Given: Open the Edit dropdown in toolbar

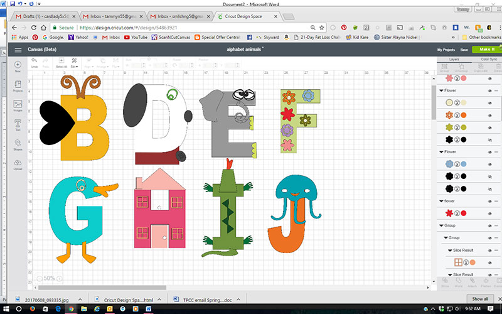Looking at the screenshot, I should 74,62.
